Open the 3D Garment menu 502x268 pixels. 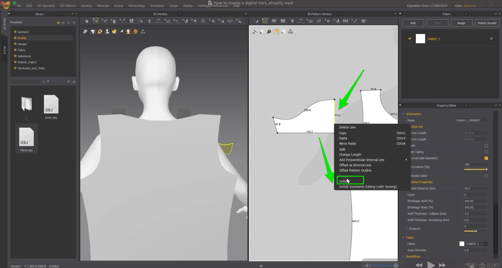pyautogui.click(x=46, y=6)
